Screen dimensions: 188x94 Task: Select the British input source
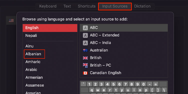[x=124, y=58]
